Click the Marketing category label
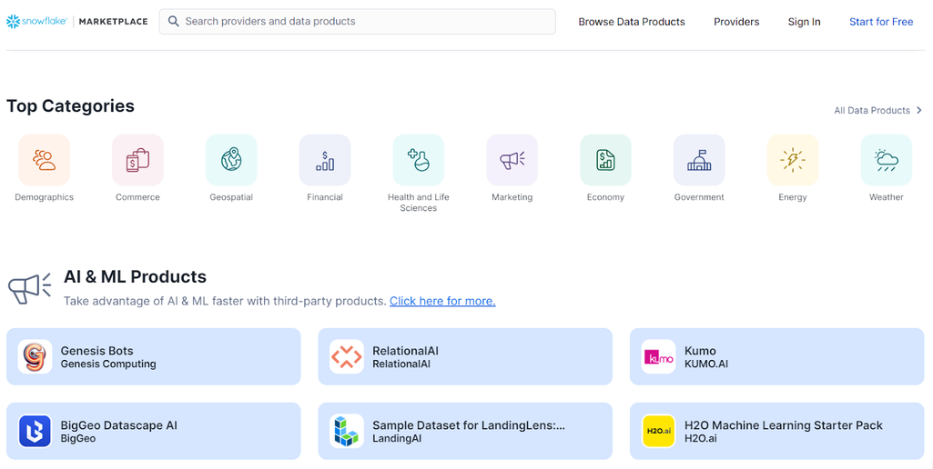 pos(512,197)
